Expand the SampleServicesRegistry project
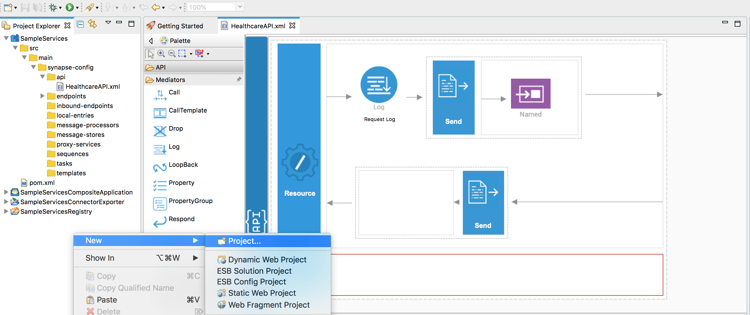This screenshot has width=750, height=315. 6,211
